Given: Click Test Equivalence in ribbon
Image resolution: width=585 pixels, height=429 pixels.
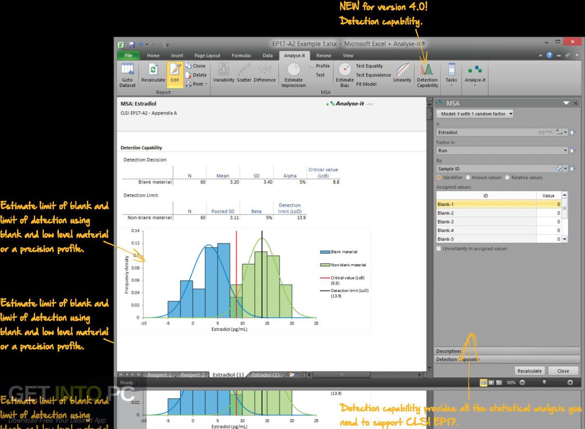Looking at the screenshot, I should tap(373, 75).
